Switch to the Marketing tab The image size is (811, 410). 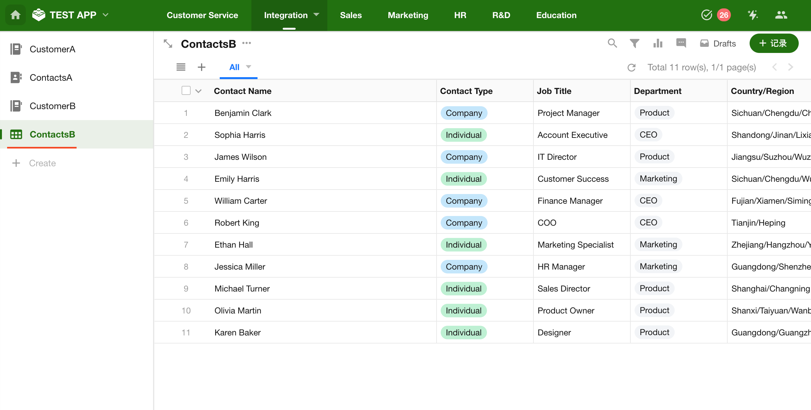408,15
